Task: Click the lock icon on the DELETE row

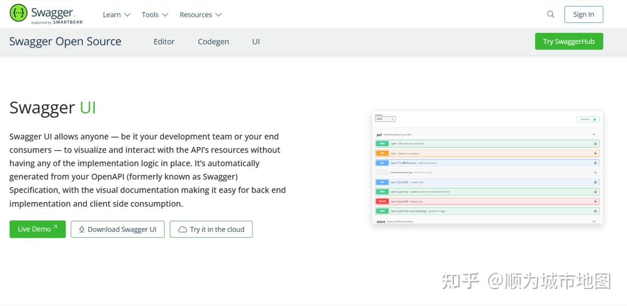Action: pos(595,202)
